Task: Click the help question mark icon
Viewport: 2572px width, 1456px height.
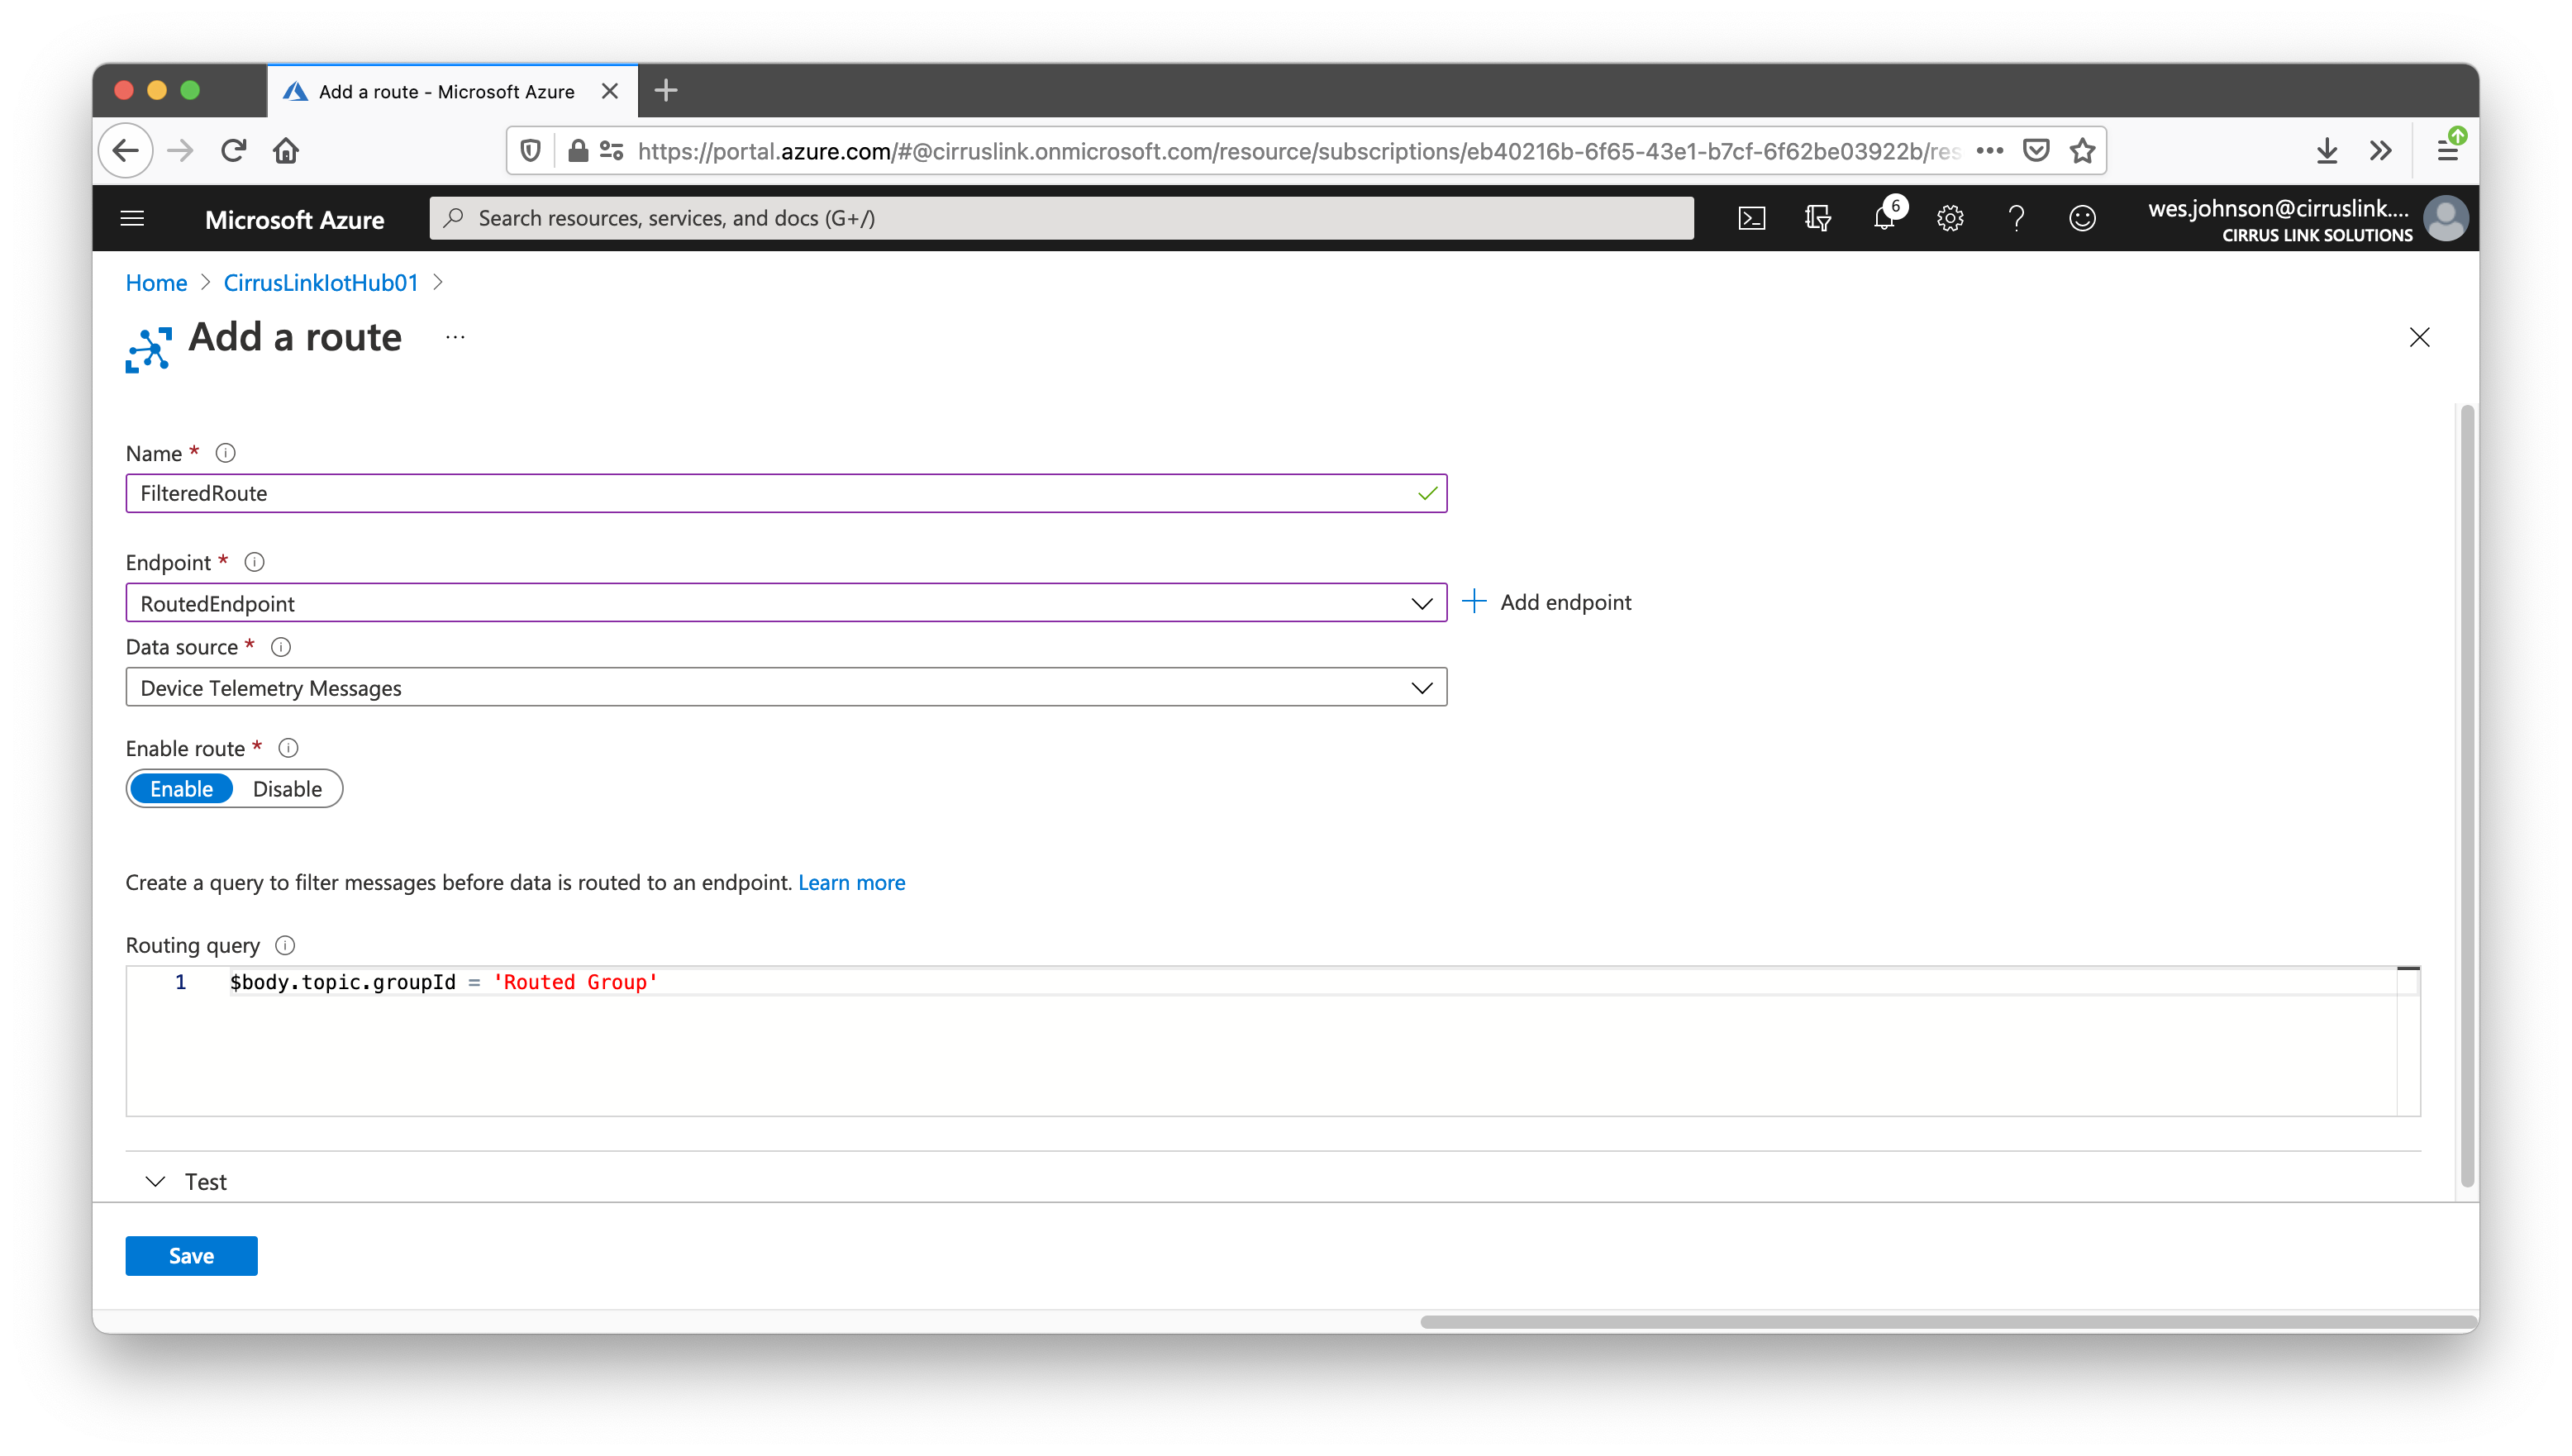Action: tap(2016, 218)
